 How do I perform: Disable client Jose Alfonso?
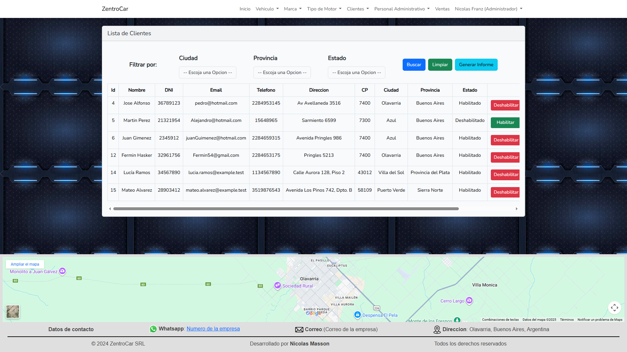point(506,105)
